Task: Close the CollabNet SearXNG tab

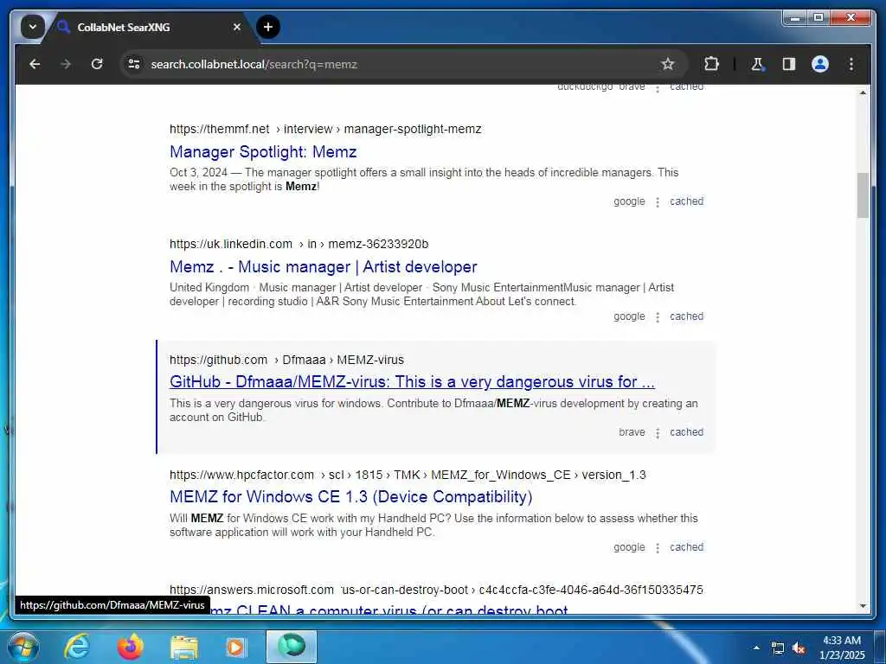Action: (x=237, y=27)
